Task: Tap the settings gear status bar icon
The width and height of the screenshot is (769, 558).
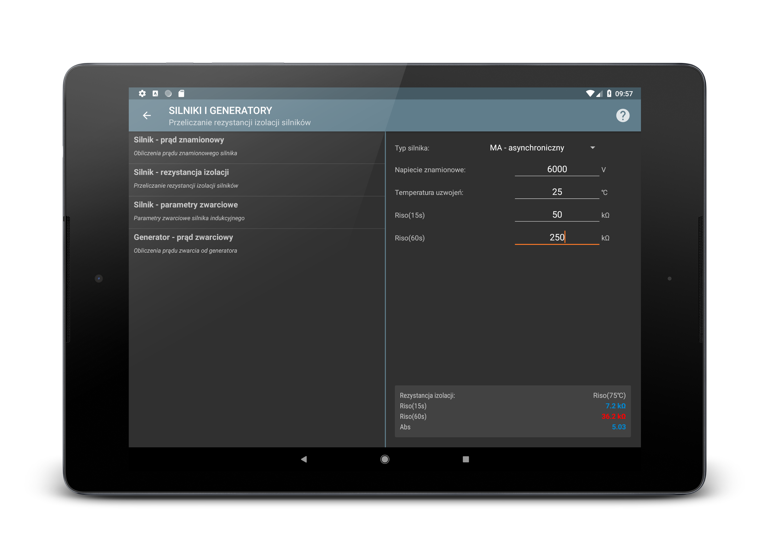Action: click(x=143, y=93)
